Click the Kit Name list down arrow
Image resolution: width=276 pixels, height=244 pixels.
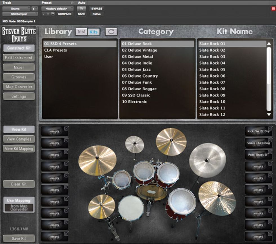click(269, 114)
